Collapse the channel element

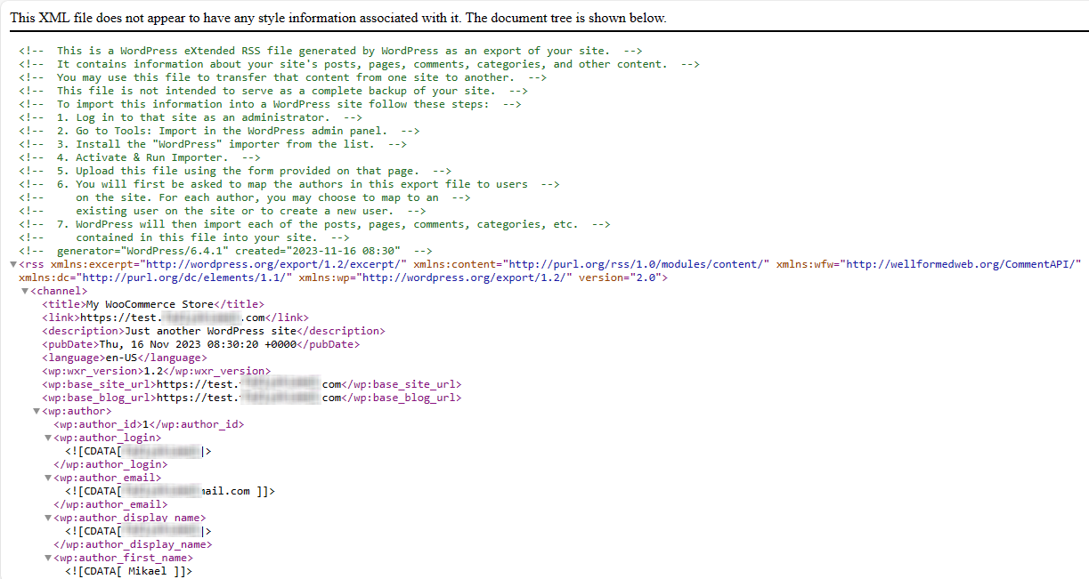[25, 292]
